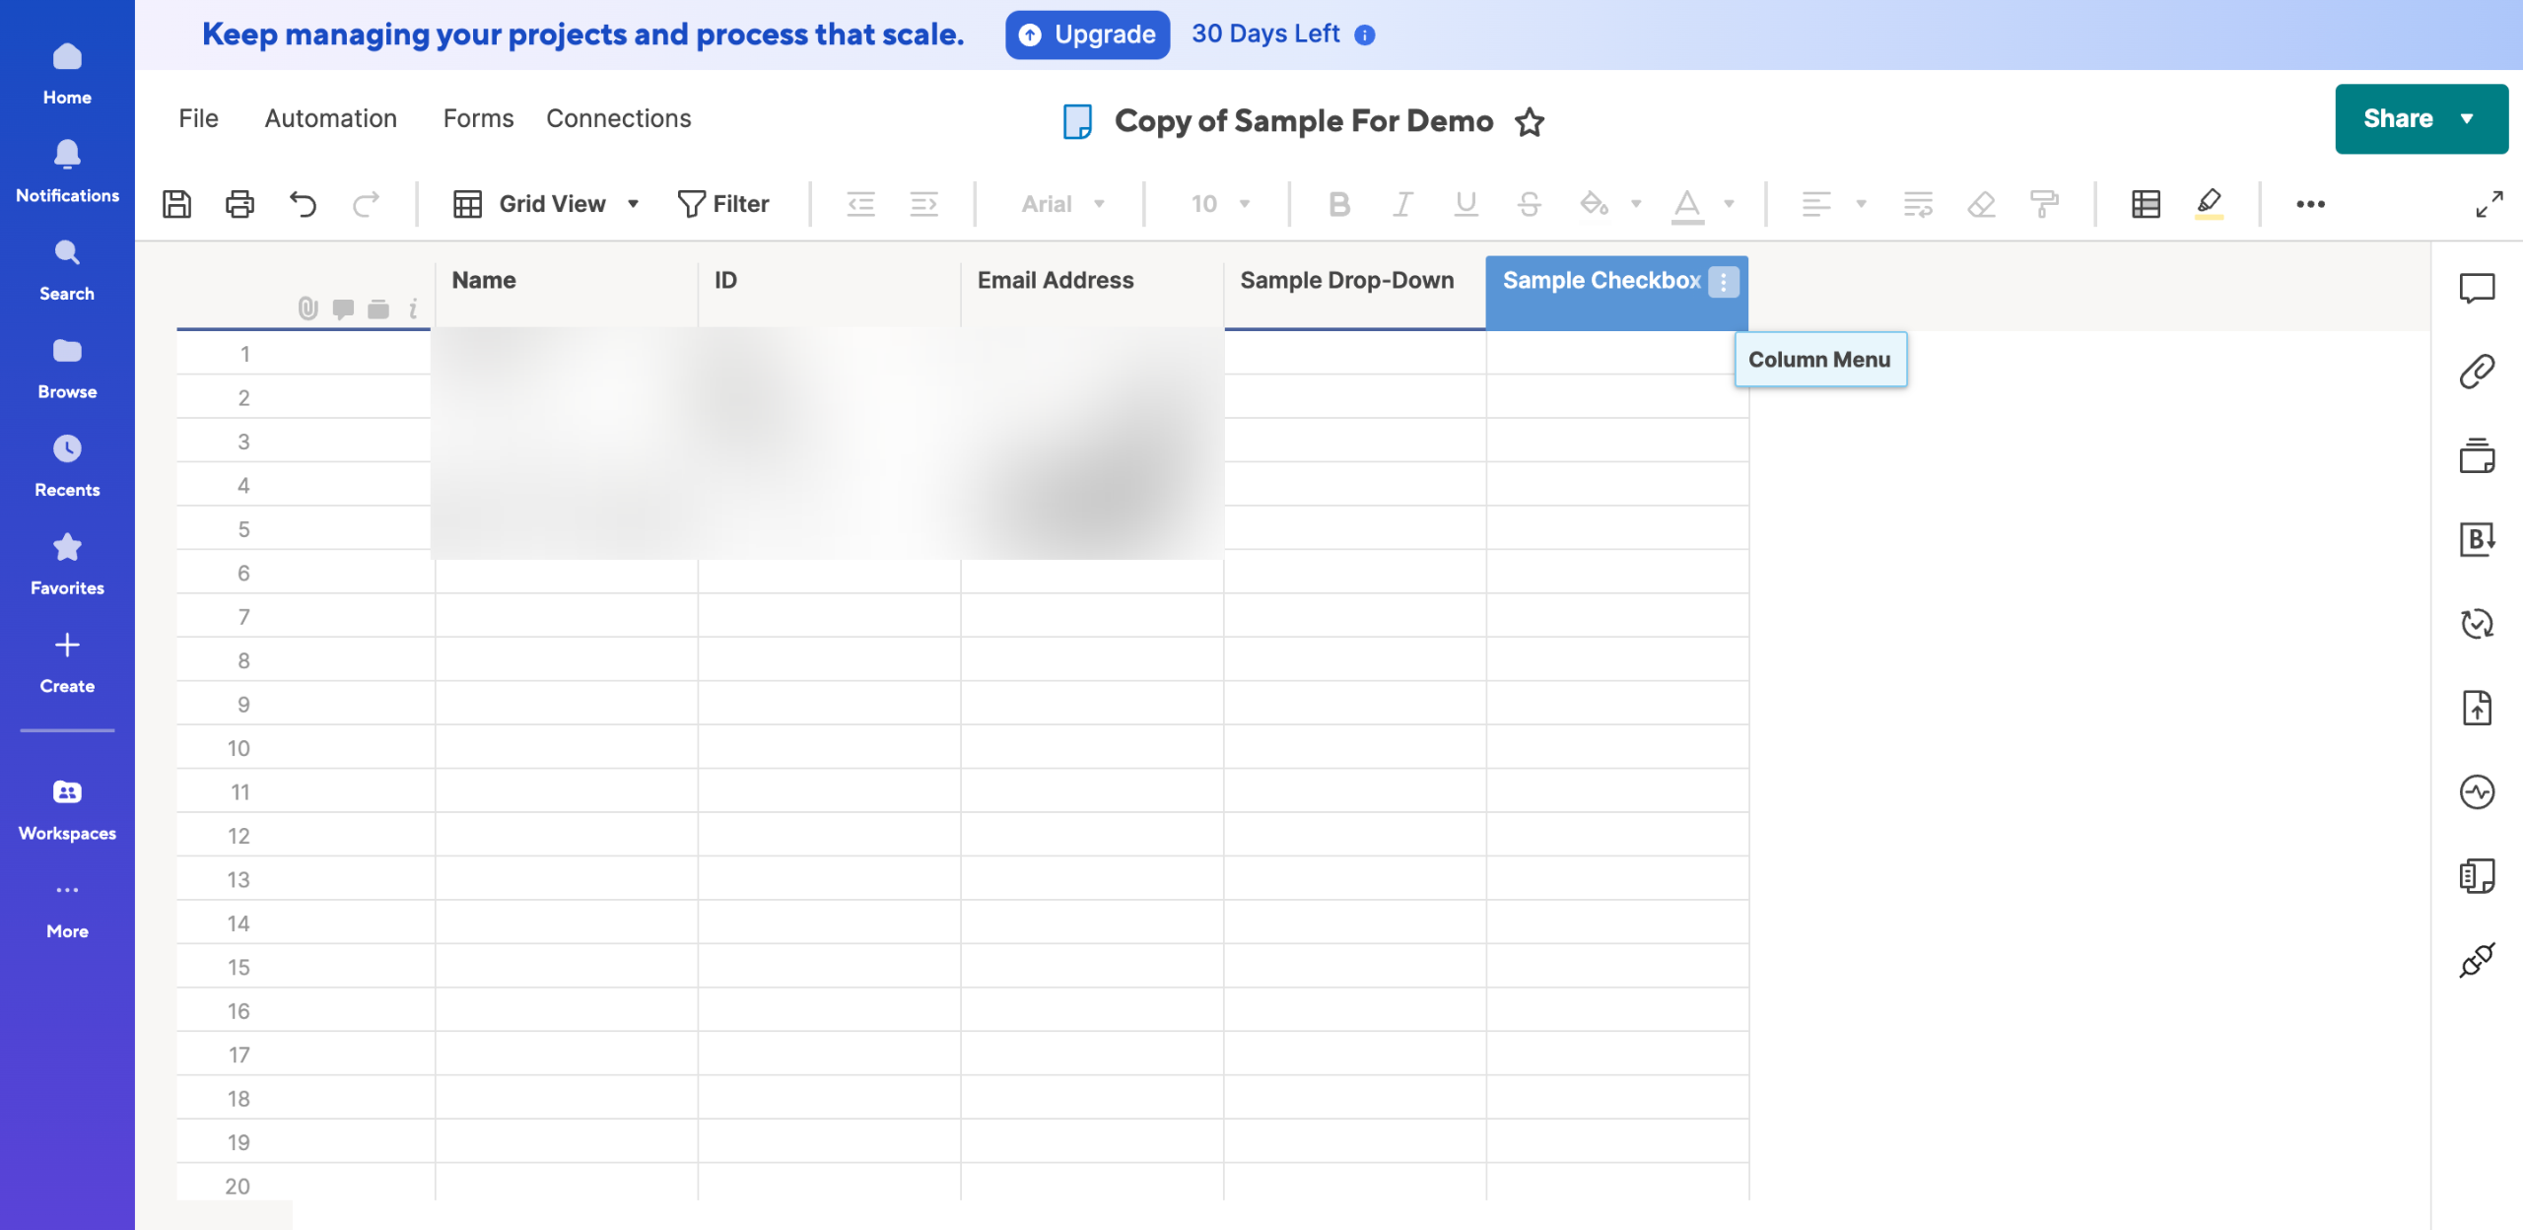The height and width of the screenshot is (1230, 2523).
Task: Clear formatting with the eraser tool
Action: tap(1981, 204)
